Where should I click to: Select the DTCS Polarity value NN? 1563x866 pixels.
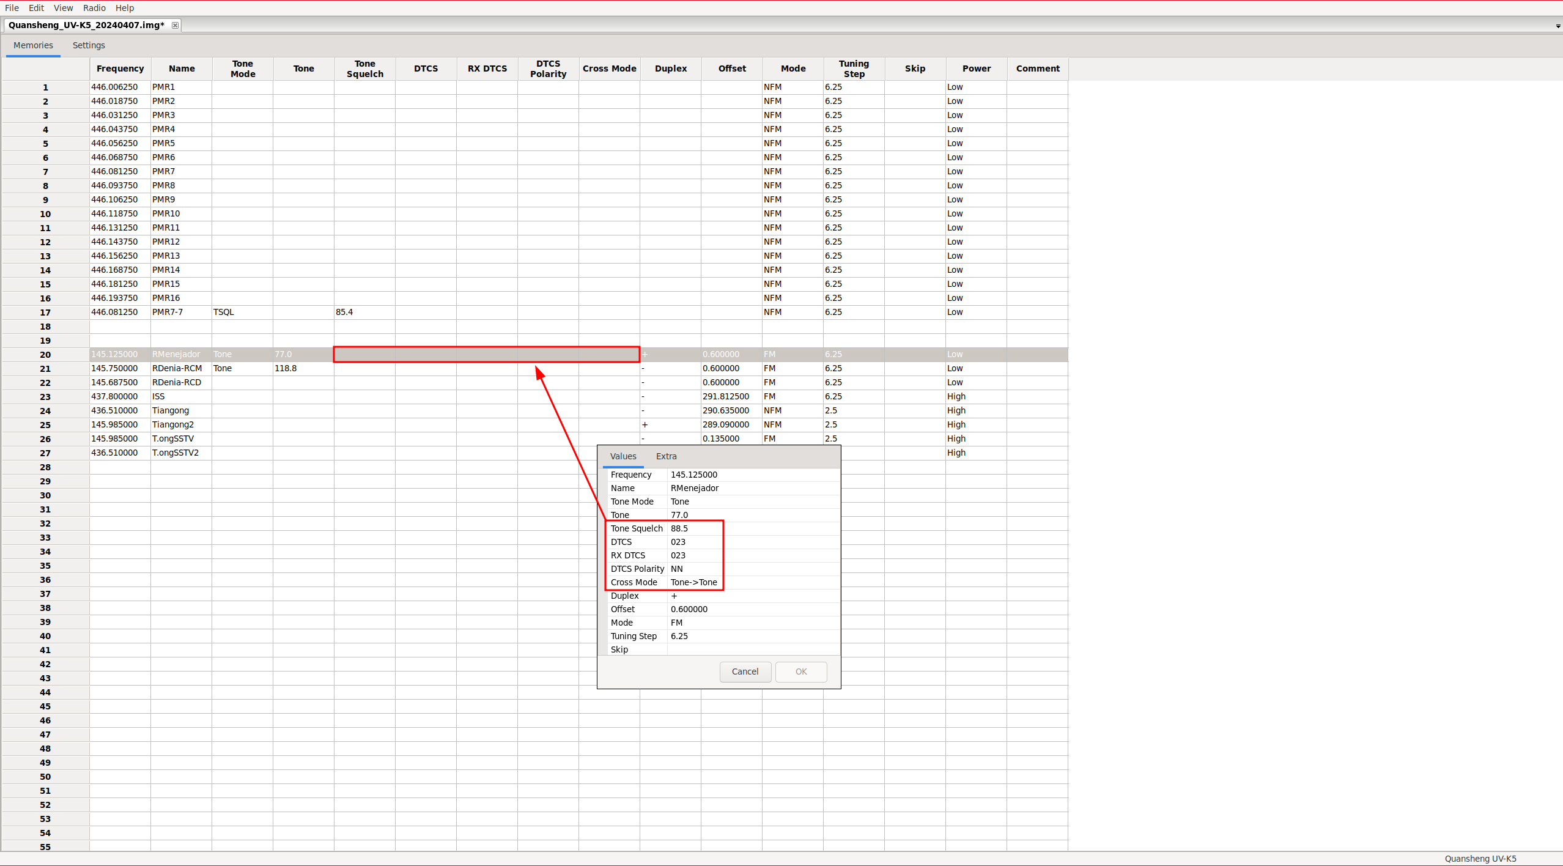click(676, 569)
